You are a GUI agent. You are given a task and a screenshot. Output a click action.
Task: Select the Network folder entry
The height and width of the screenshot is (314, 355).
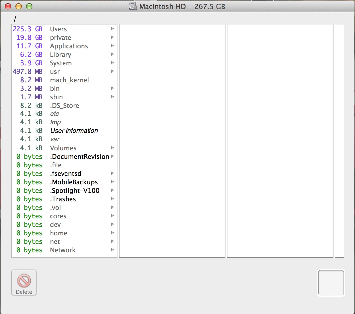(65, 250)
